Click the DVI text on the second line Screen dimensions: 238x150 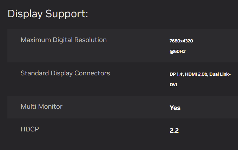point(173,85)
